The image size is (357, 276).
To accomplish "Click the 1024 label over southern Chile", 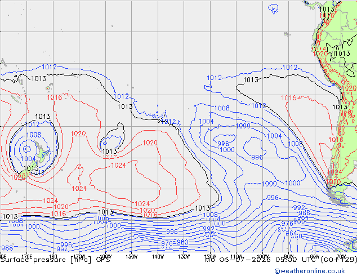I will click(x=334, y=172).
